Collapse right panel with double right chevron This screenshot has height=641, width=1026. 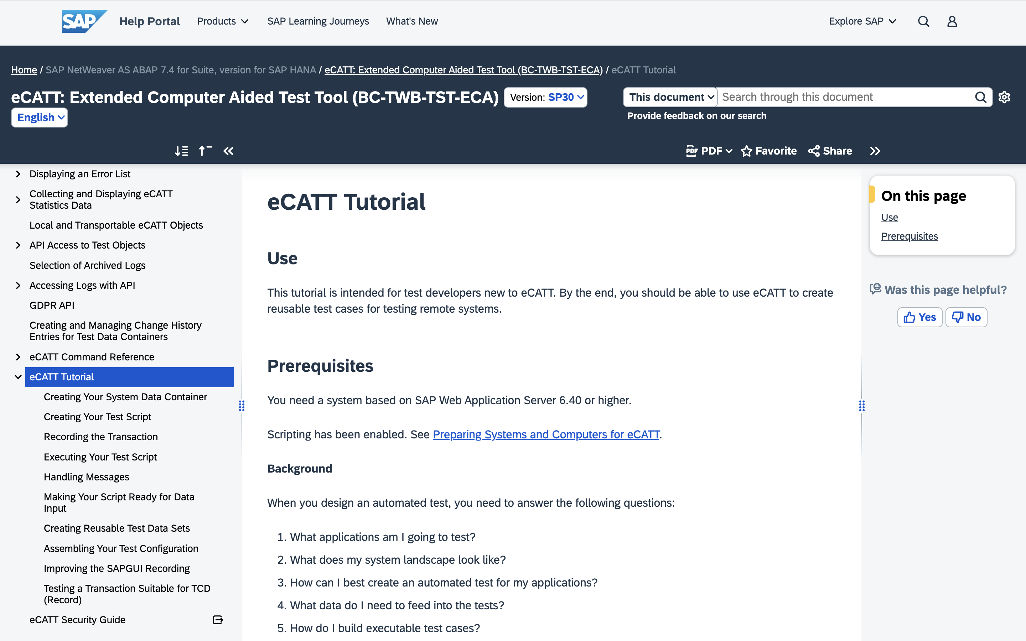coord(875,151)
